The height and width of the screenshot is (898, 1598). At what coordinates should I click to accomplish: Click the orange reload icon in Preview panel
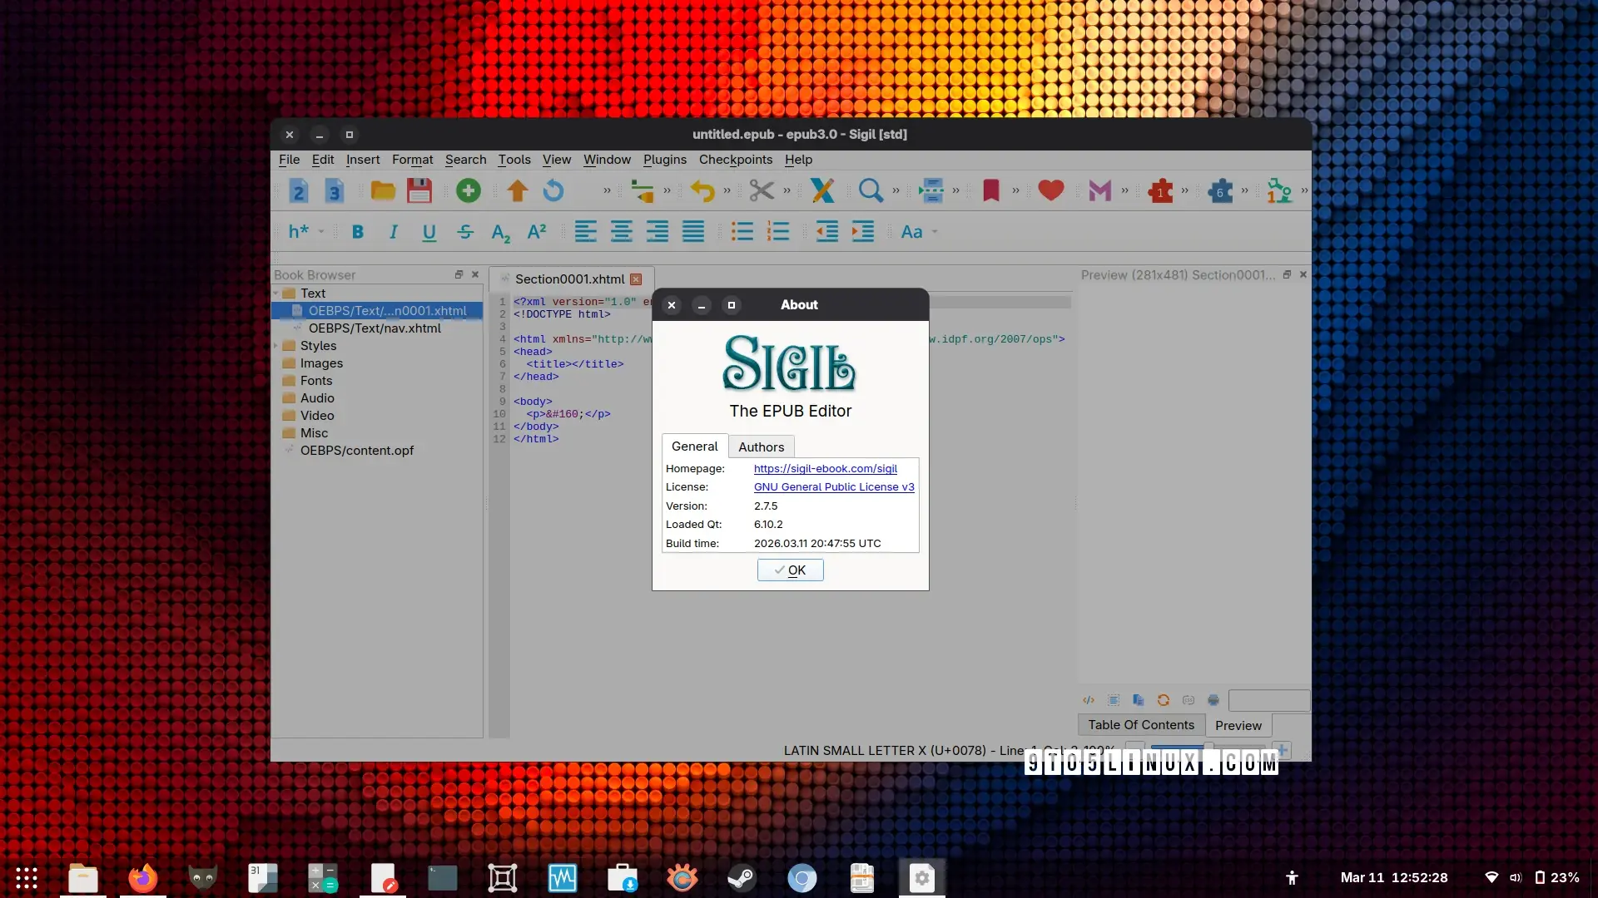pyautogui.click(x=1164, y=700)
